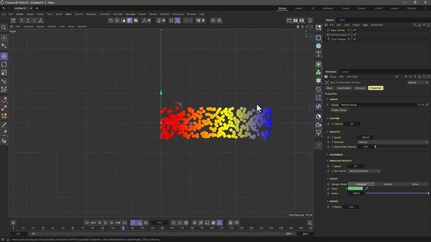Open the Create menu
The image size is (431, 242).
pyautogui.click(x=20, y=14)
